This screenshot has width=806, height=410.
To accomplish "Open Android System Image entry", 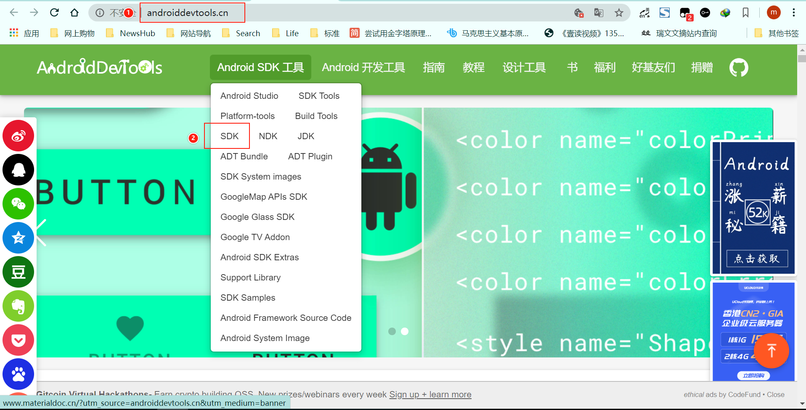I will [x=265, y=338].
